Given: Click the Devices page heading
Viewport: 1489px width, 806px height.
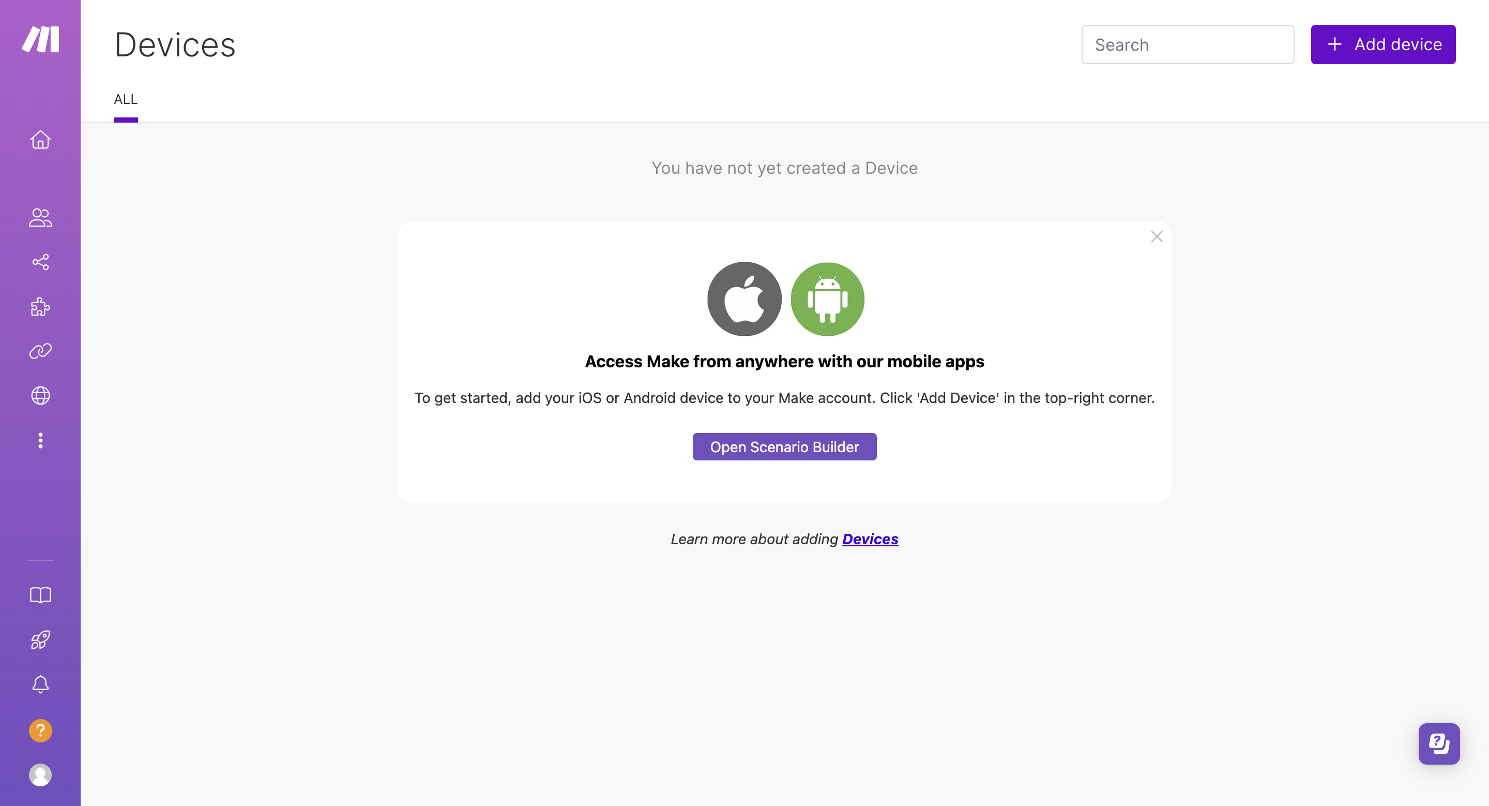Looking at the screenshot, I should click(x=175, y=45).
